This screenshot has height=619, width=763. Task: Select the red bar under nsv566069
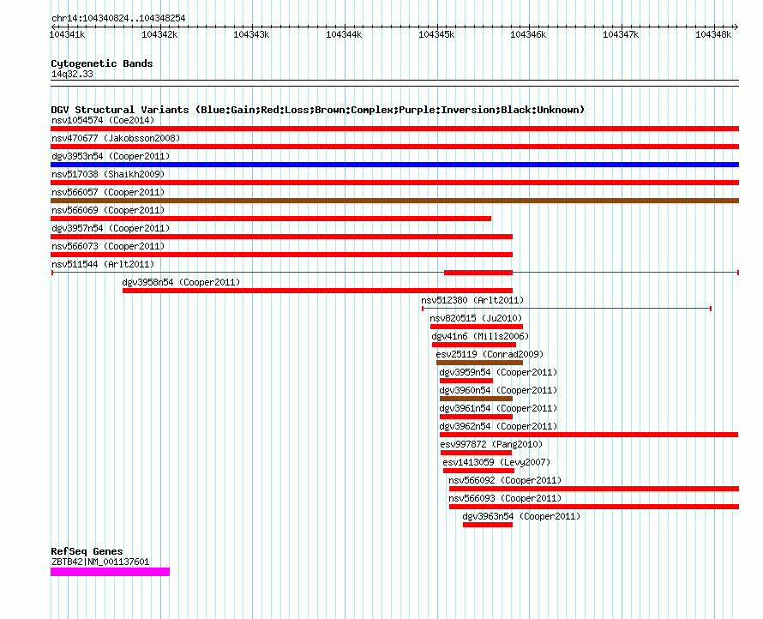[x=271, y=219]
